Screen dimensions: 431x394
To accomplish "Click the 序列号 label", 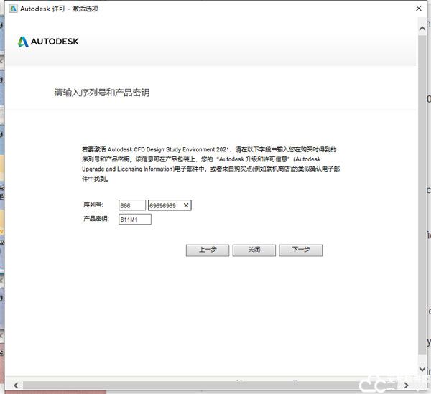I will tap(93, 205).
